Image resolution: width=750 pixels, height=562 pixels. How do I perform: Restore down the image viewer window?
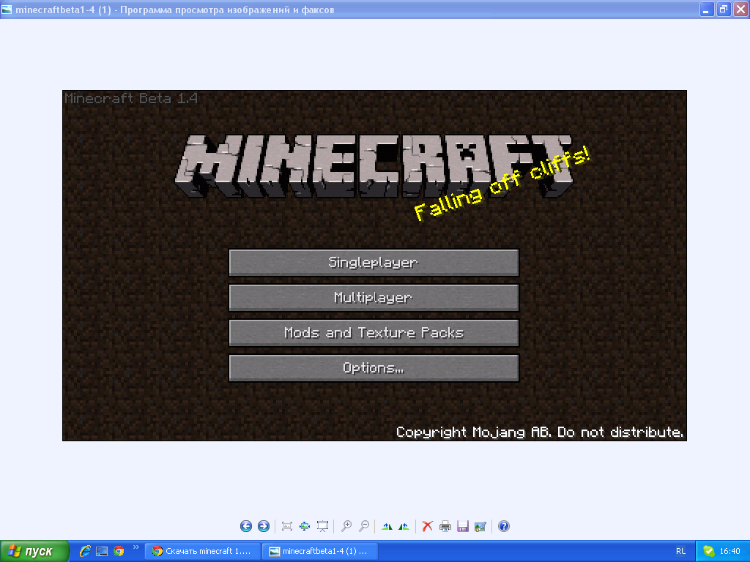(724, 9)
